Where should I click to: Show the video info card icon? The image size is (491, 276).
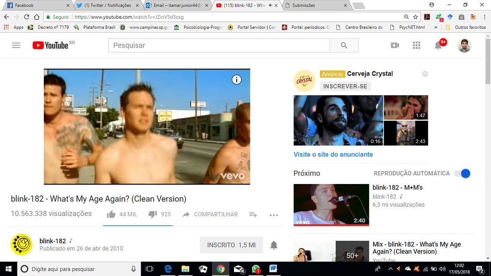(236, 80)
